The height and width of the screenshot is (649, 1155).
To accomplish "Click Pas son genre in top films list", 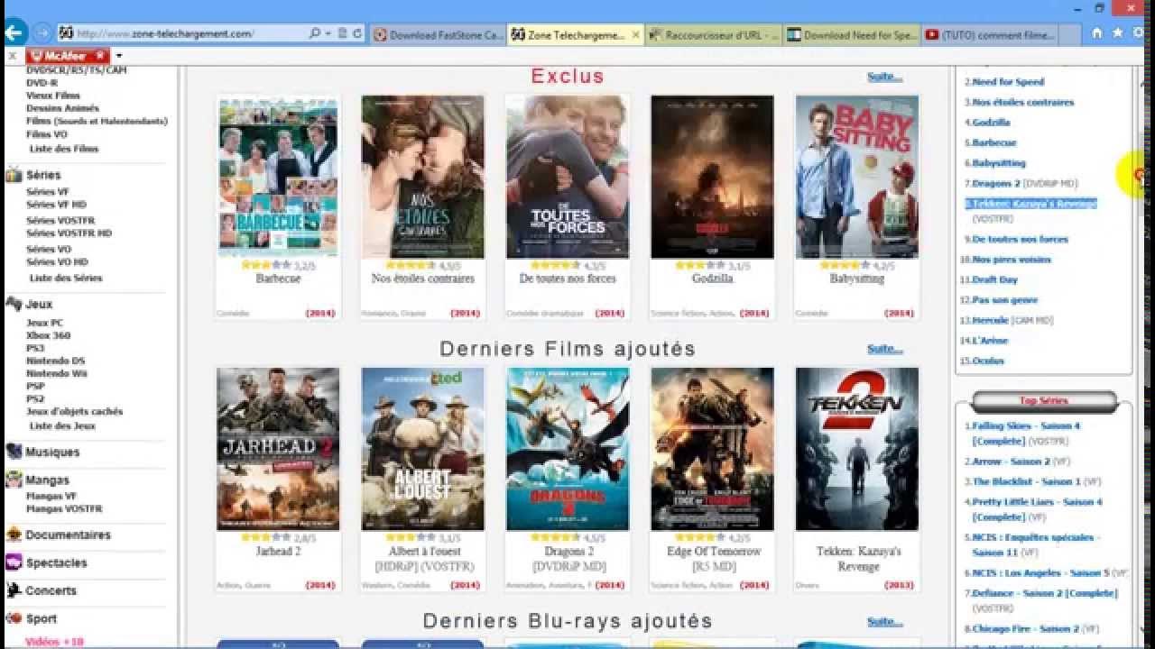I will (x=1005, y=300).
